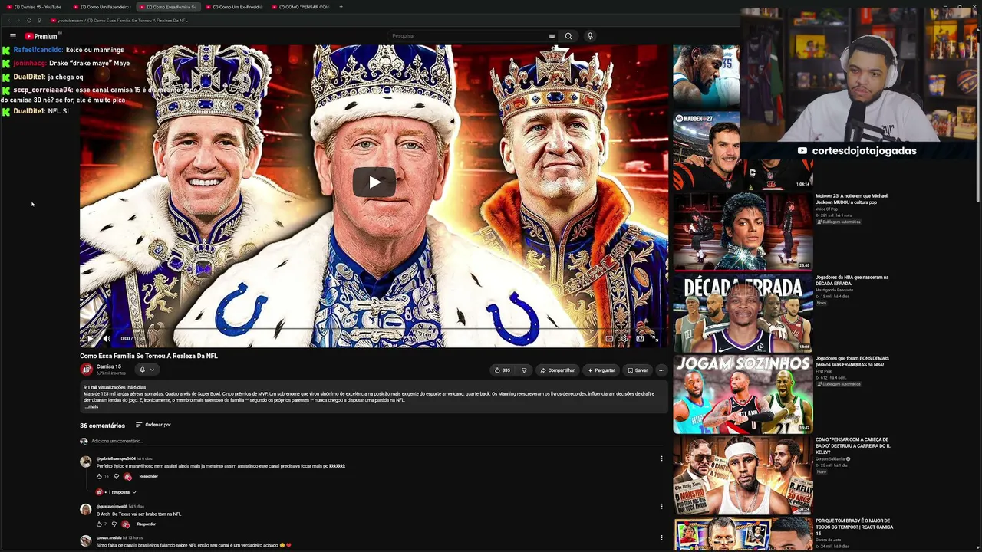
Task: Save the video with Salvar button
Action: (x=638, y=370)
